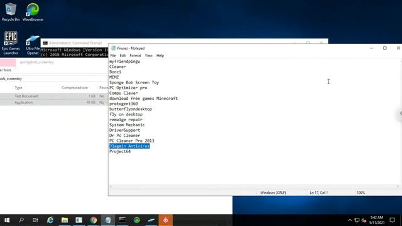Select the Application row in archive window
Image resolution: width=402 pixels, height=226 pixels.
tap(54, 102)
